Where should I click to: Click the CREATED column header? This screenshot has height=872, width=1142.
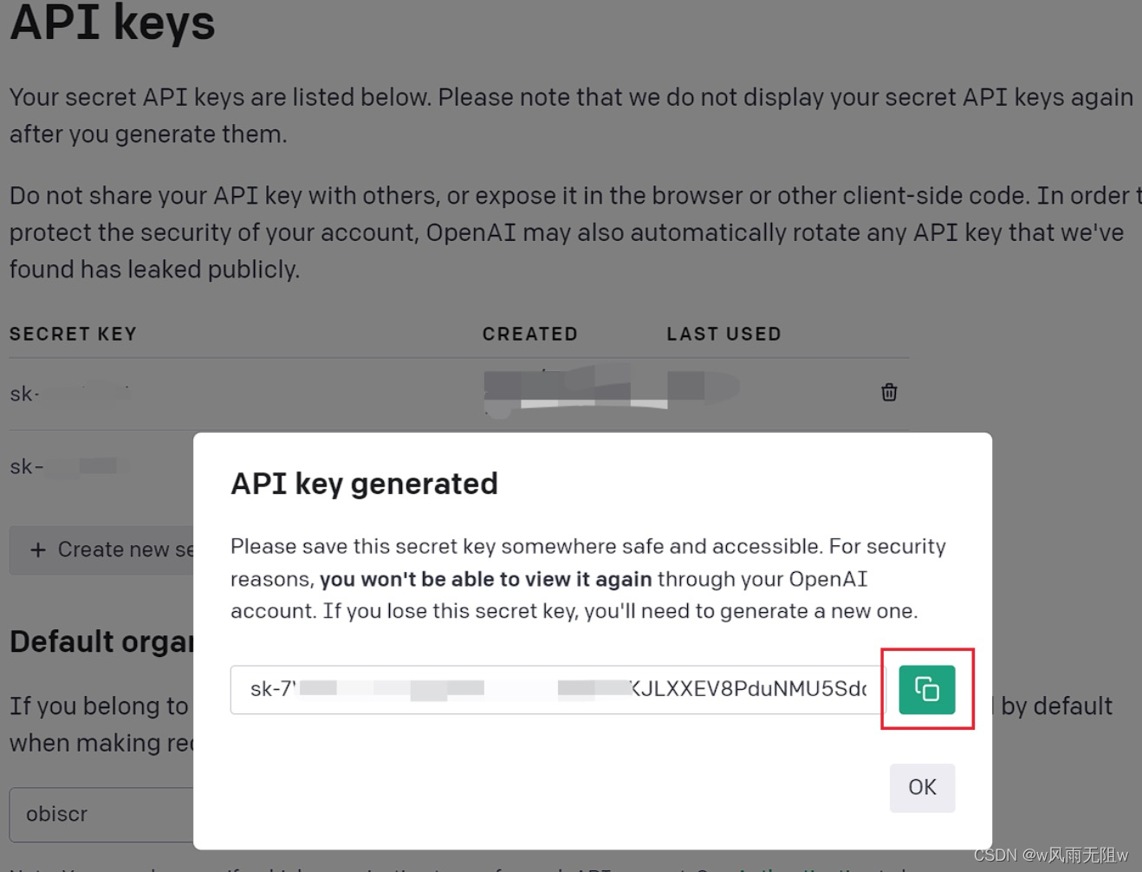click(529, 334)
